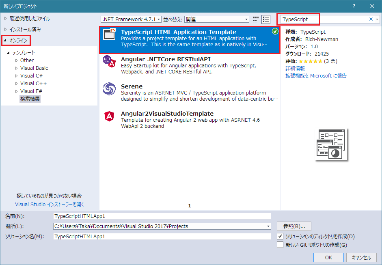382x265 pixels.
Task: Expand 最近使用したファイル section
Action: tap(5, 19)
